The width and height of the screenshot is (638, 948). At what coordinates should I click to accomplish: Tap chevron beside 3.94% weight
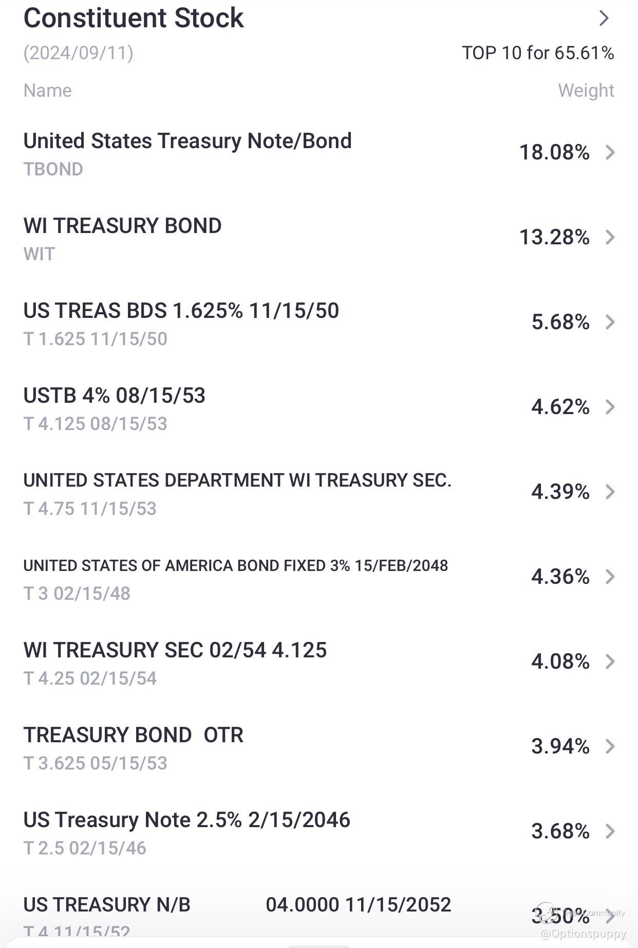(610, 747)
